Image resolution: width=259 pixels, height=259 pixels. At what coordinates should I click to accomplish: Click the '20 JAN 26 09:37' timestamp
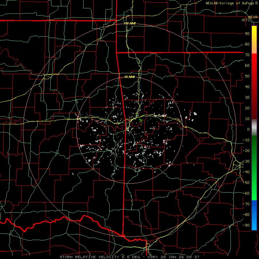pyautogui.click(x=180, y=257)
